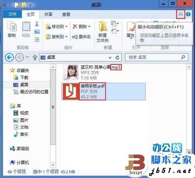Open the File (文件) tab
The image size is (195, 178).
pos(12,14)
